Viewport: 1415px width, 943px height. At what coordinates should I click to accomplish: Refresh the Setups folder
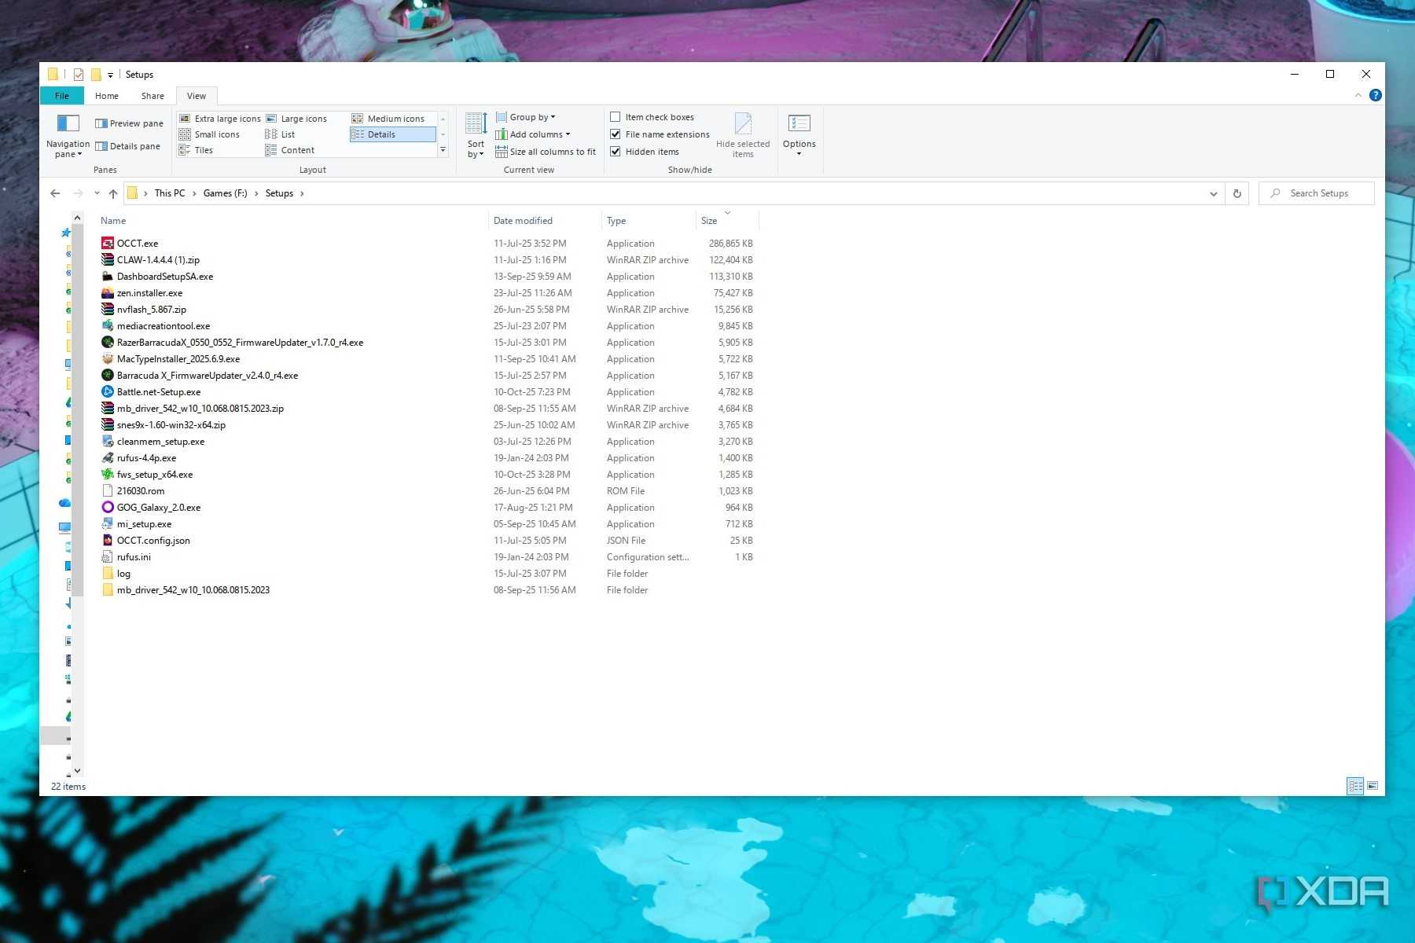point(1237,193)
